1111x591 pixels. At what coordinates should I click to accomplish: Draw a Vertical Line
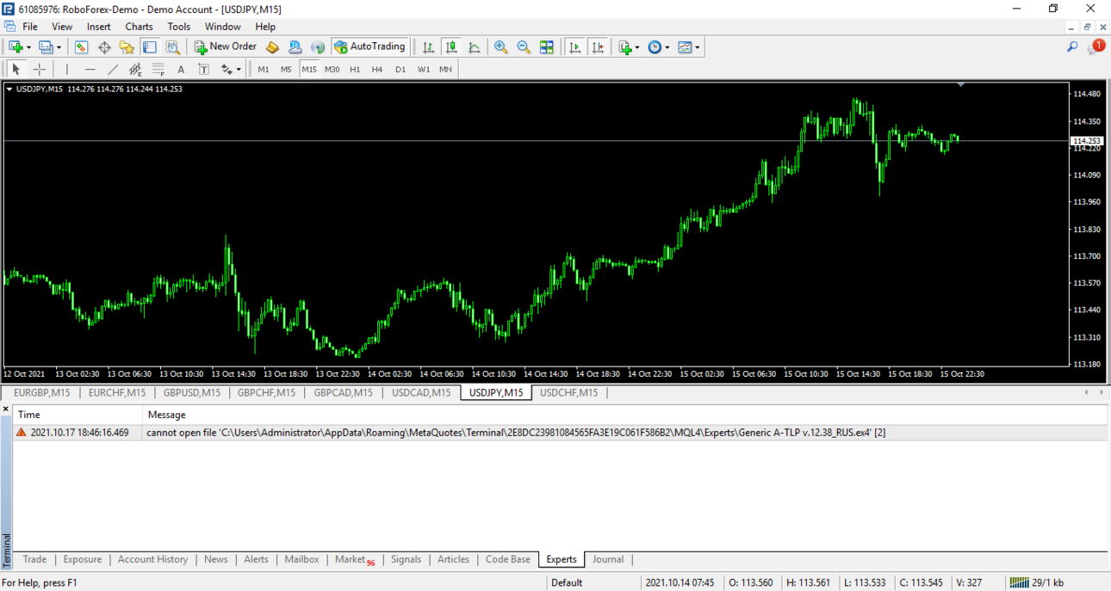[x=67, y=69]
